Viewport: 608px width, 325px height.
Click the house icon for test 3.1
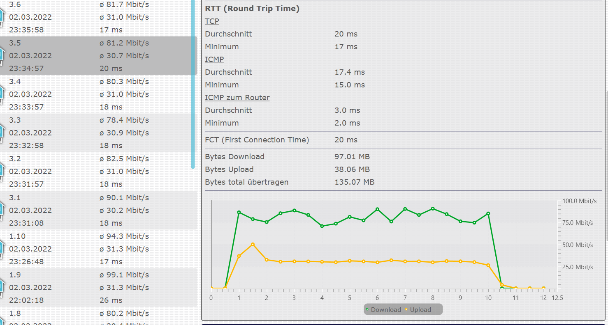tap(1, 210)
